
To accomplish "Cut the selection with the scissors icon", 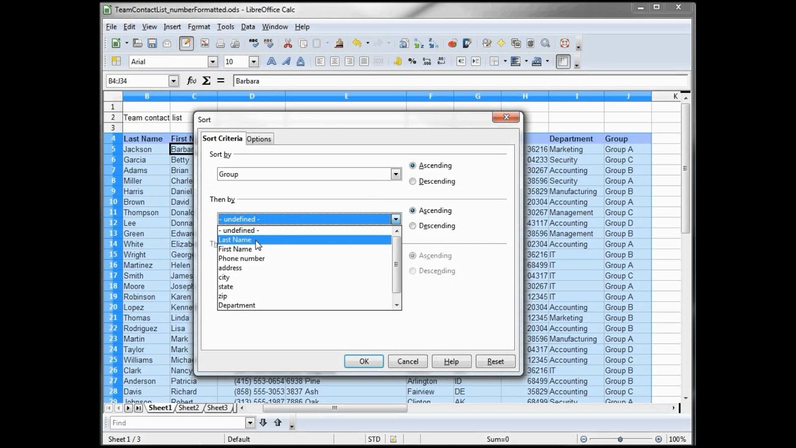I will [288, 43].
